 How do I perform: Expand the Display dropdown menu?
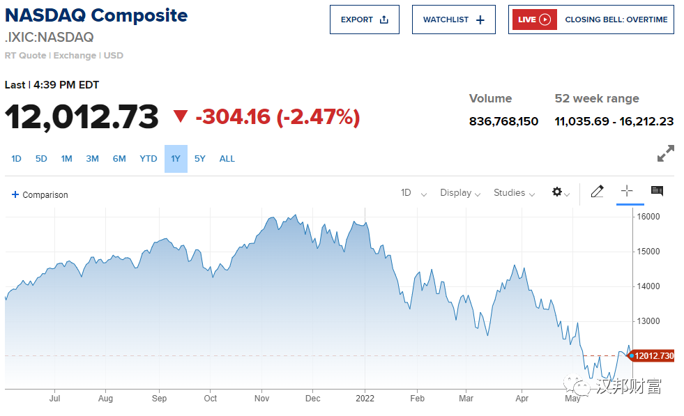[459, 193]
